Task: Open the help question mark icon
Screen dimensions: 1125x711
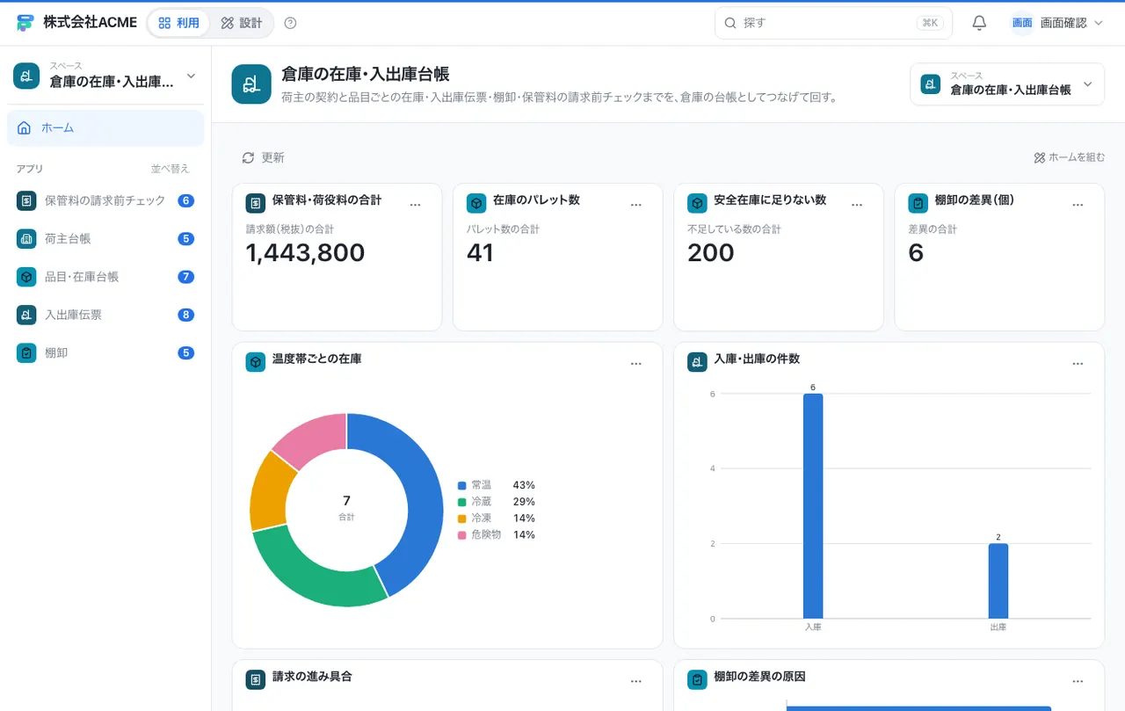Action: pyautogui.click(x=291, y=23)
